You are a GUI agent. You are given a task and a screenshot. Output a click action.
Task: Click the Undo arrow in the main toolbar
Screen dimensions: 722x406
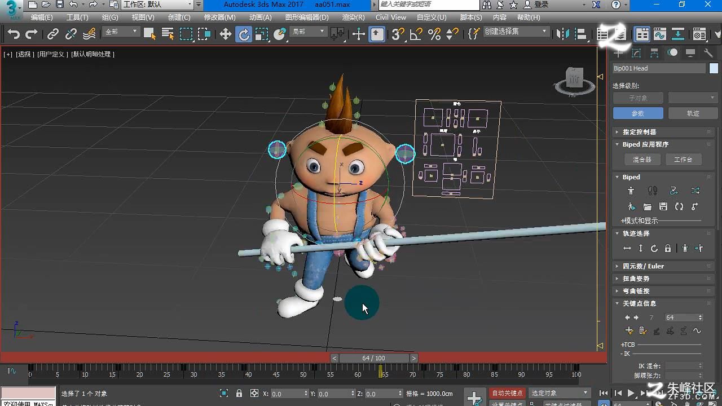coord(14,34)
